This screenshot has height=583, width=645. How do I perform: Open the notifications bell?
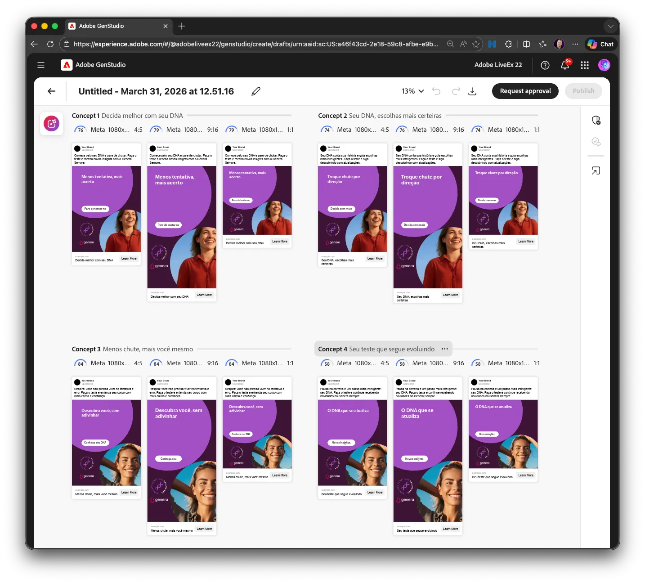point(565,65)
